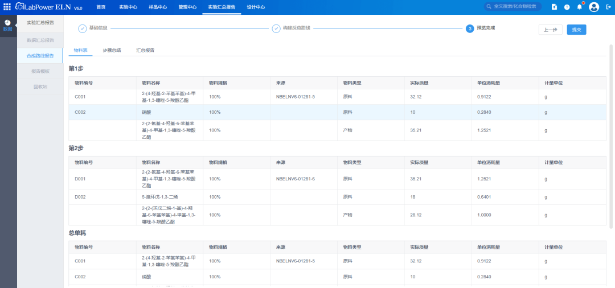Click the source NBELNV6-01281-6
This screenshot has height=288, width=615.
pos(296,179)
